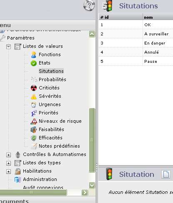This screenshot has height=203, width=173.
Task: Click the Criticités radiation icon
Action: [x=34, y=88]
